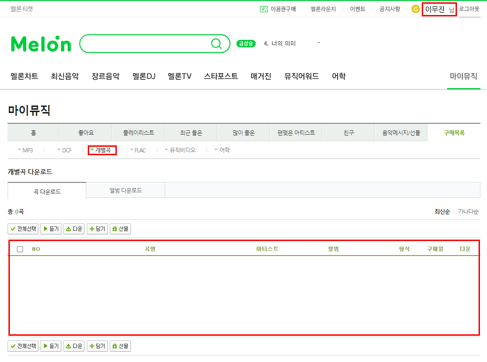This screenshot has height=362, width=487.
Task: Click the 구매일 column header
Action: [435, 249]
